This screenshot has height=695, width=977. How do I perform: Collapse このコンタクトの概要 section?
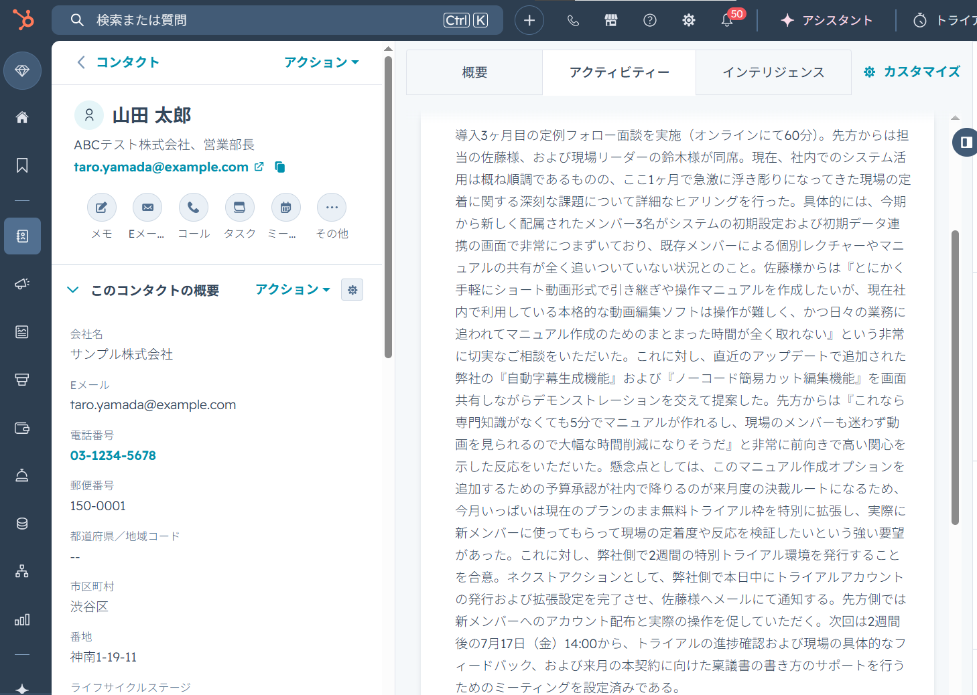click(x=73, y=290)
